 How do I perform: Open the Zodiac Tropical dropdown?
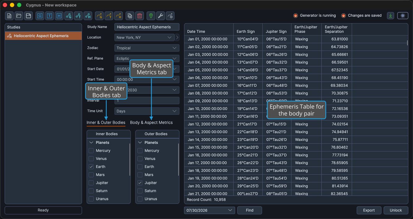147,48
